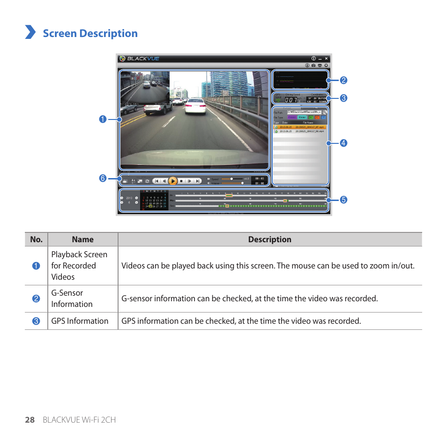
Task: Skip to the next file
Action: 197,181
